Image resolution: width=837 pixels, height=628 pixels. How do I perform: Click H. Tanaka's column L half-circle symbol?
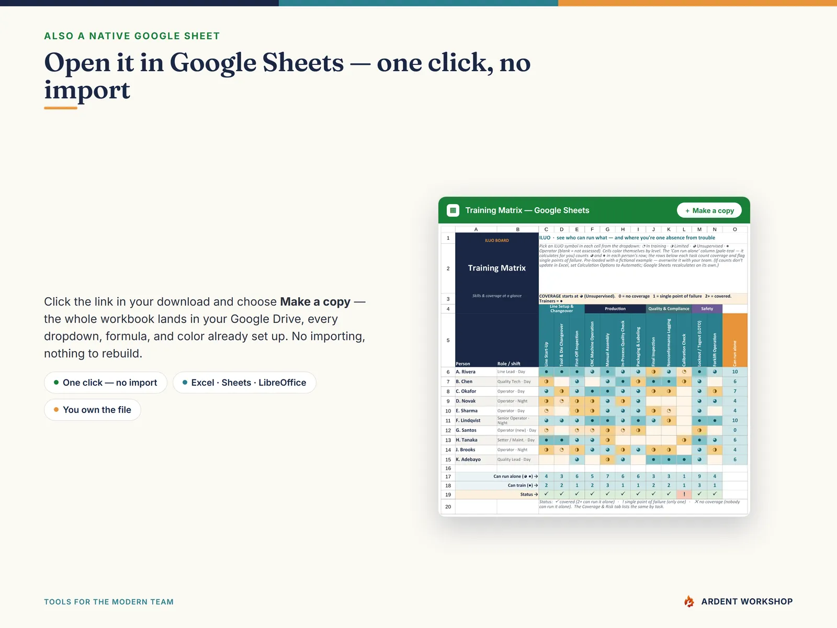coord(684,440)
